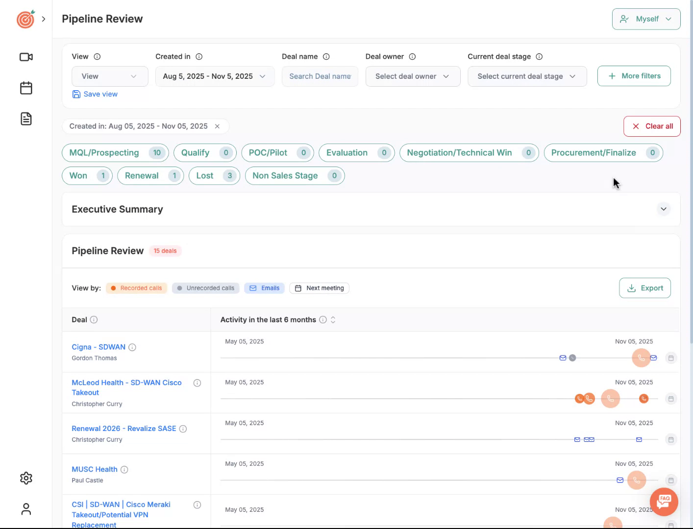Click the More filters button
This screenshot has width=693, height=529.
click(x=634, y=76)
